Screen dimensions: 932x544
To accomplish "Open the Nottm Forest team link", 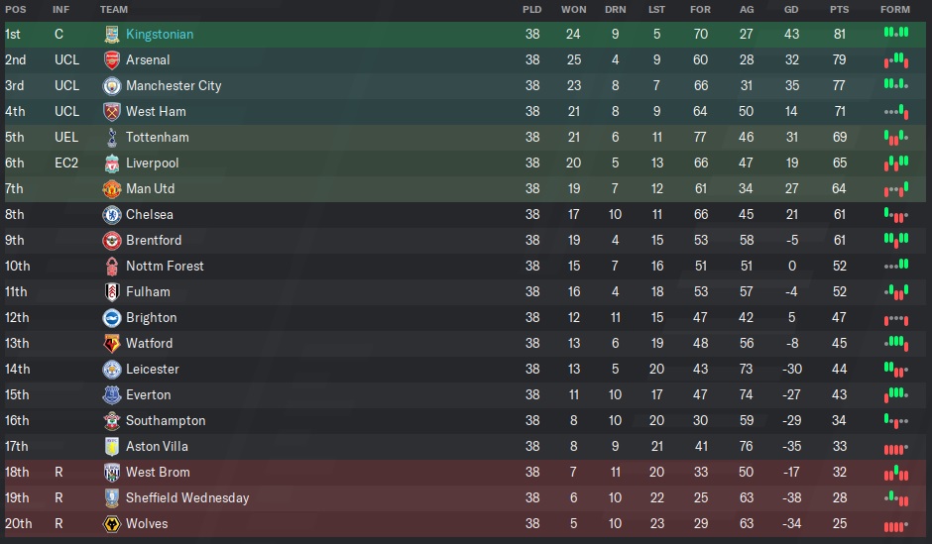I will pos(165,266).
